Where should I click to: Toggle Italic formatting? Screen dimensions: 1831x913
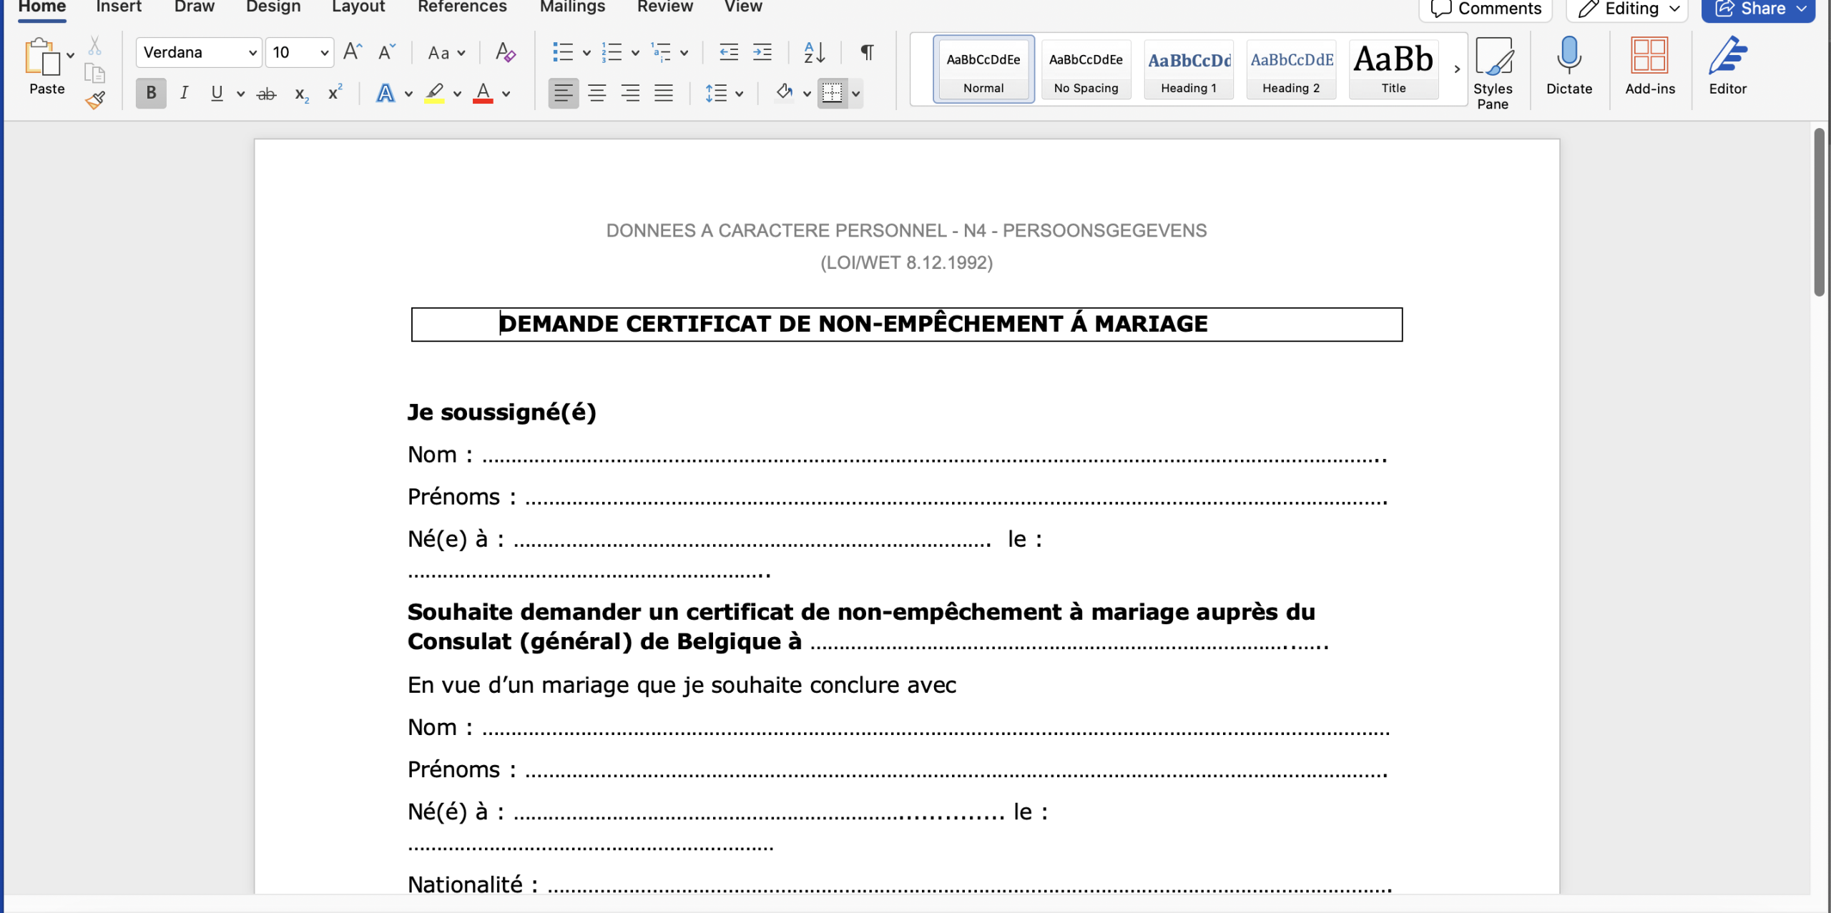[184, 93]
